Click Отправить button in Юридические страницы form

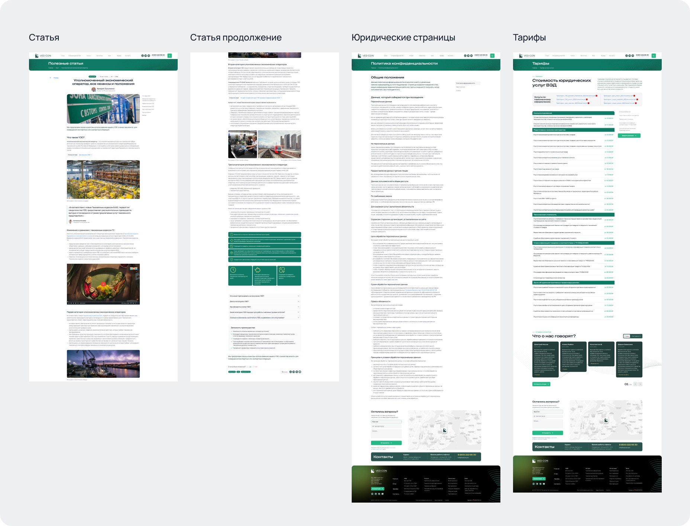[x=386, y=443]
